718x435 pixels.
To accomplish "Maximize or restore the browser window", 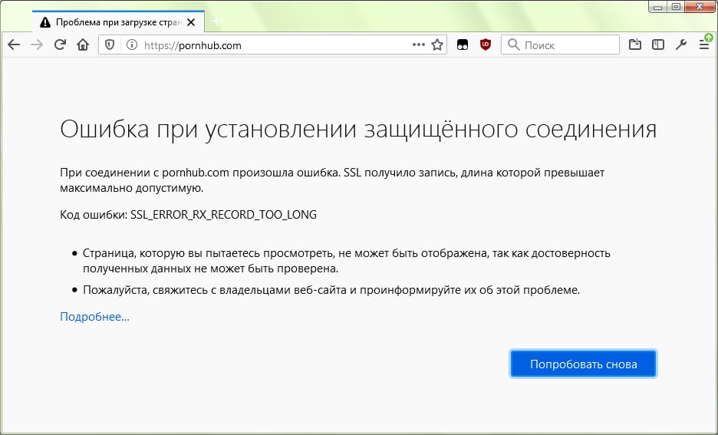I will [x=676, y=6].
